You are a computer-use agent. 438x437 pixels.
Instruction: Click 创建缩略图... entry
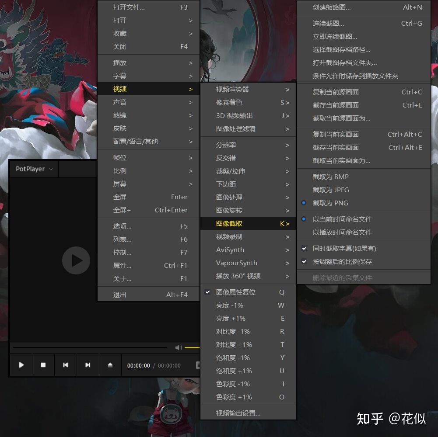click(x=364, y=7)
